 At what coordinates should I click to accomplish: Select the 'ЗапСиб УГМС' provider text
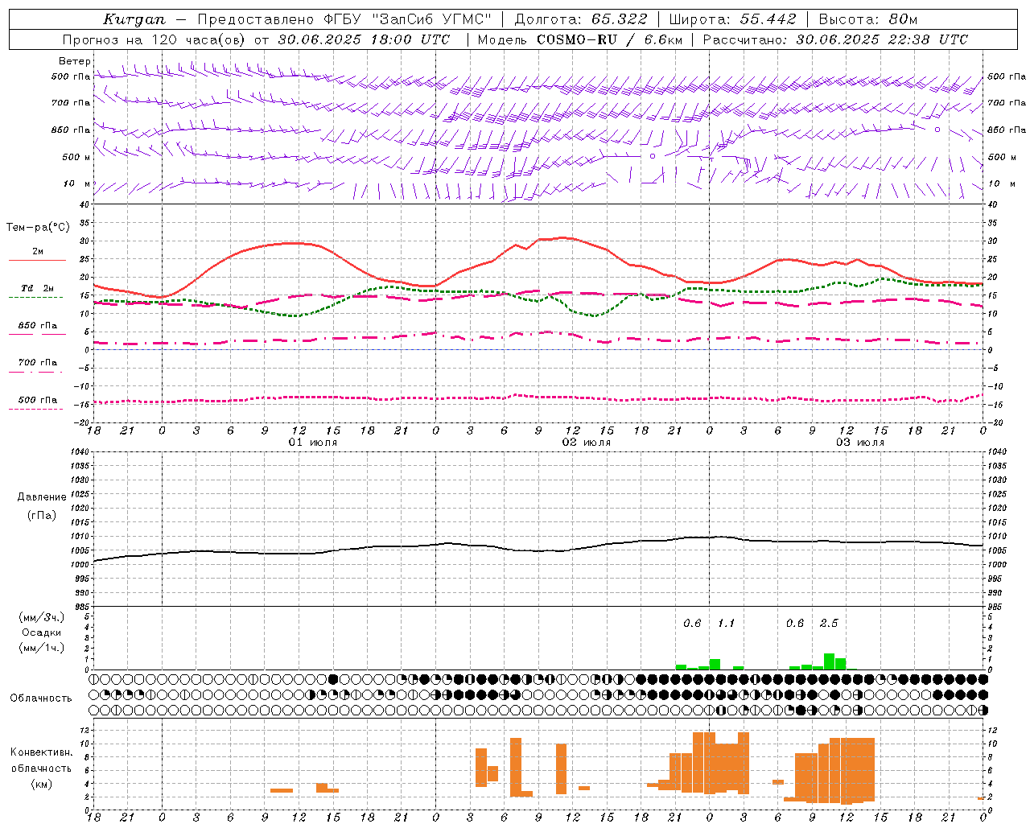(434, 19)
